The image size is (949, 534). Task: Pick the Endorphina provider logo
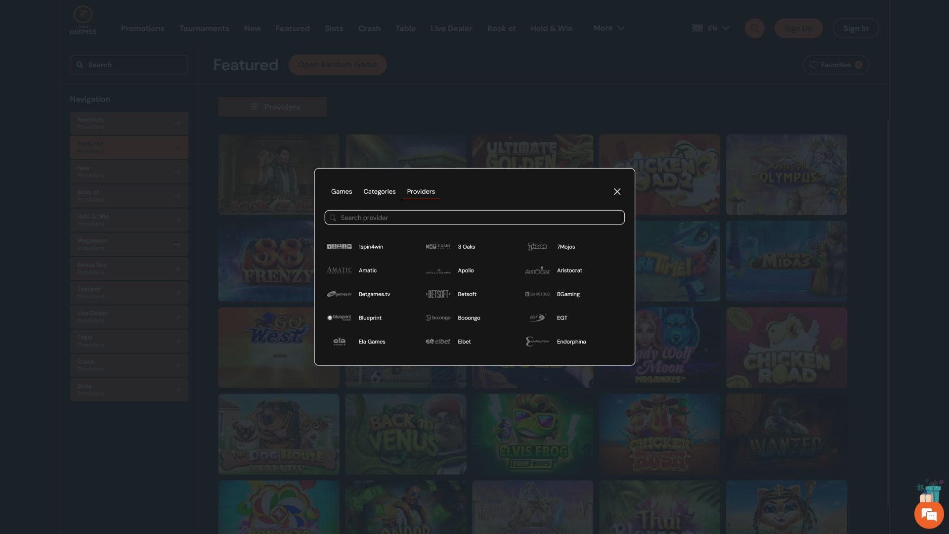coord(537,342)
